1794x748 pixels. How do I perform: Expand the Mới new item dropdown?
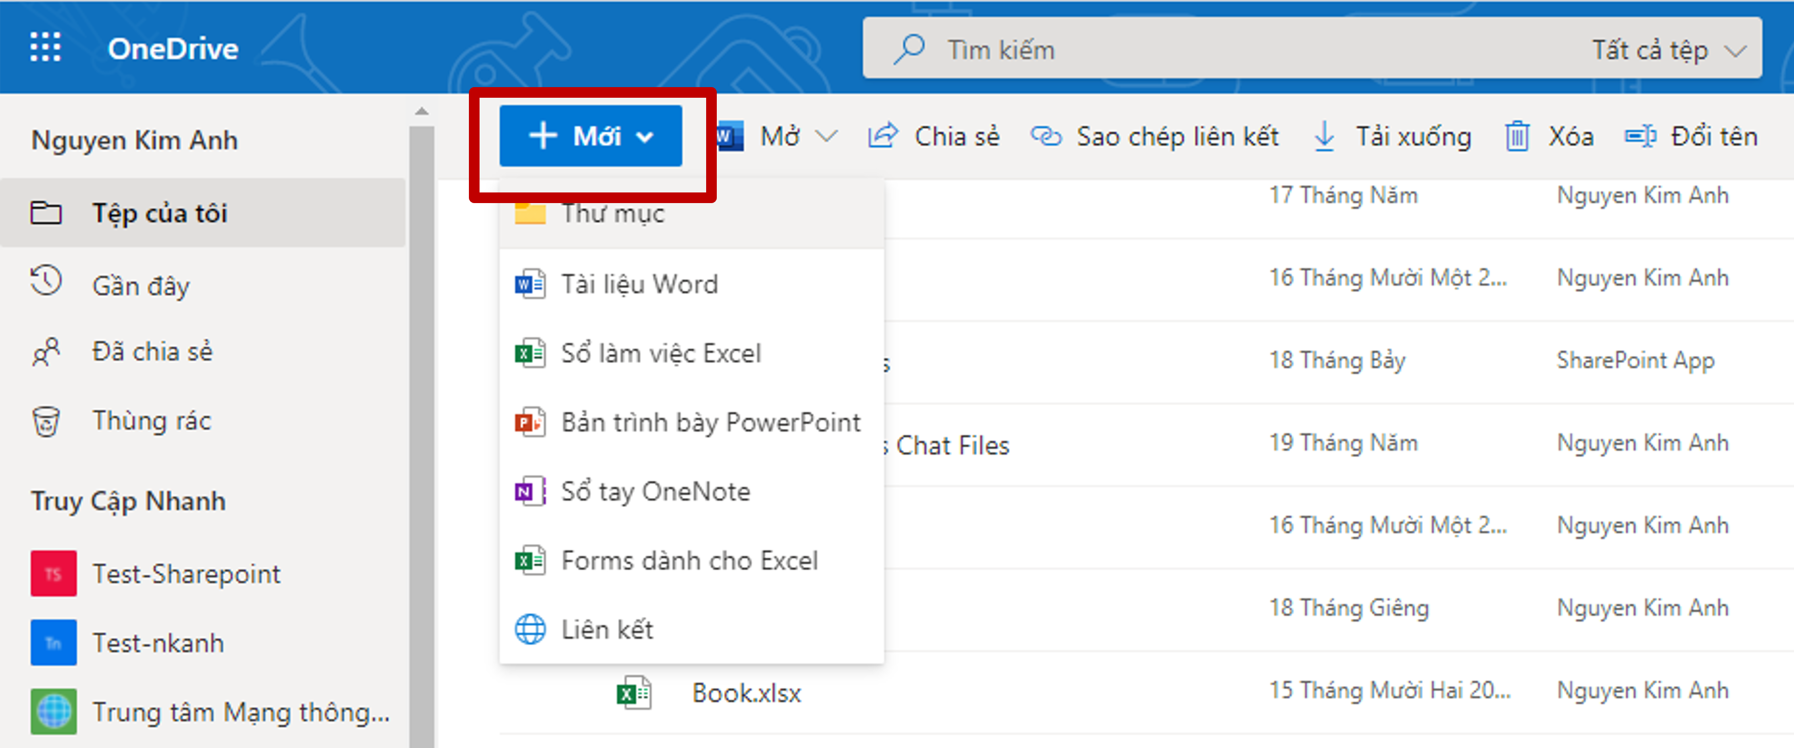click(590, 136)
